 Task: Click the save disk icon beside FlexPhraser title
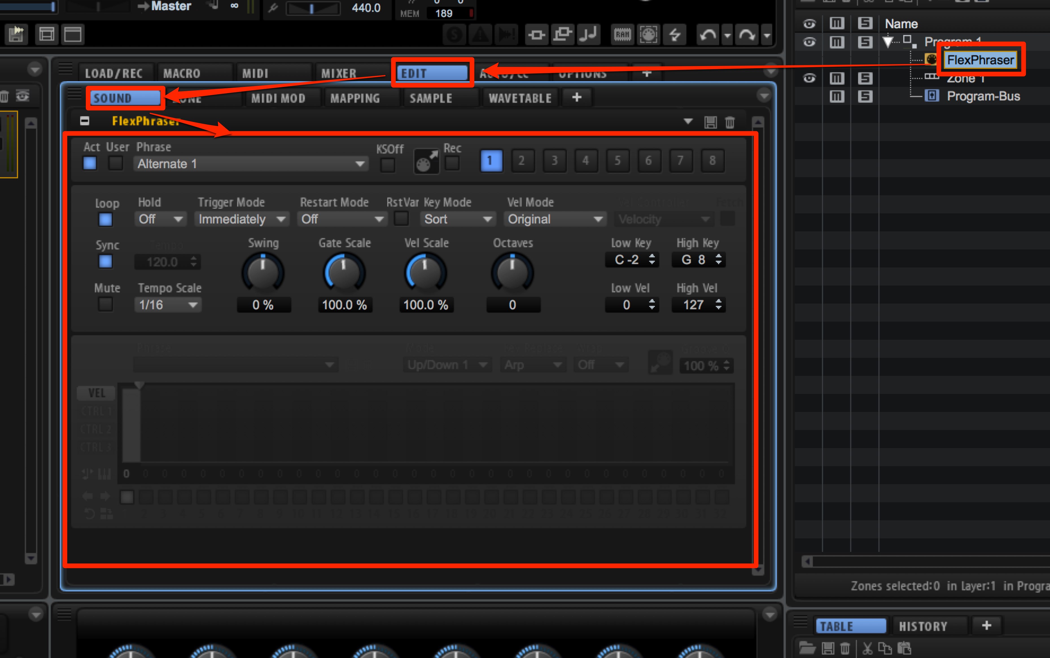(710, 122)
